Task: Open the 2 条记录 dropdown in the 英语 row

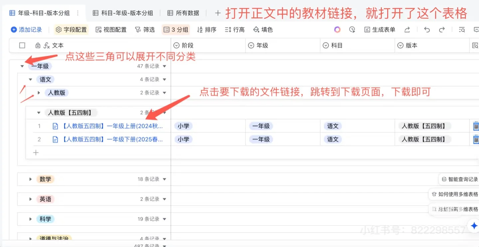Action: coord(164,199)
